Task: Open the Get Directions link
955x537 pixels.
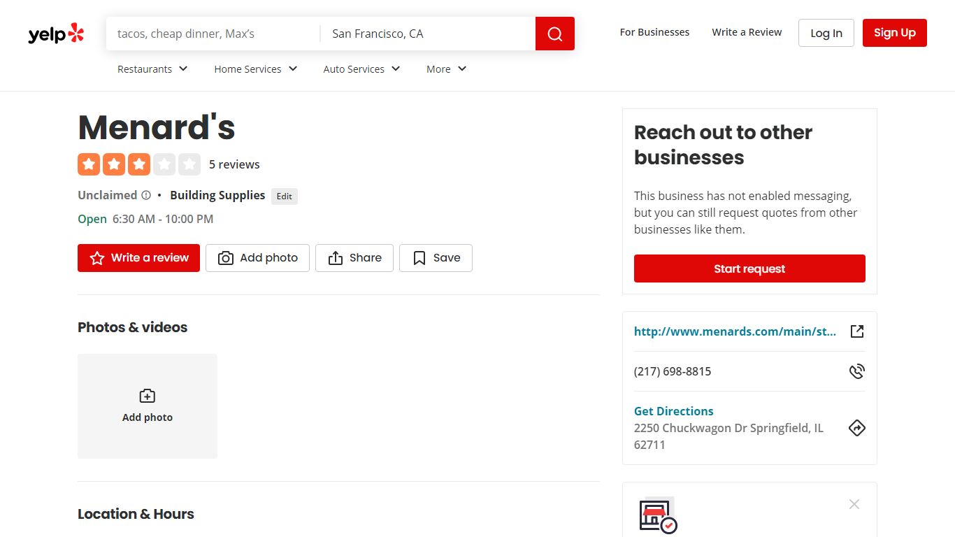Action: tap(674, 411)
